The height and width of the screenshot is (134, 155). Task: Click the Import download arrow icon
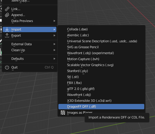pos(7,29)
